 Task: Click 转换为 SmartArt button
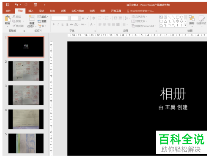(143, 26)
